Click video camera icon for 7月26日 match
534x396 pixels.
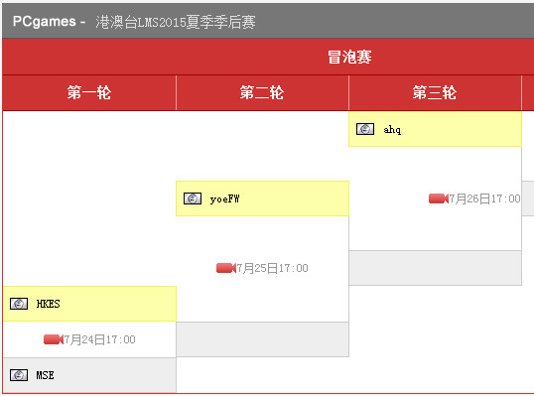click(439, 198)
